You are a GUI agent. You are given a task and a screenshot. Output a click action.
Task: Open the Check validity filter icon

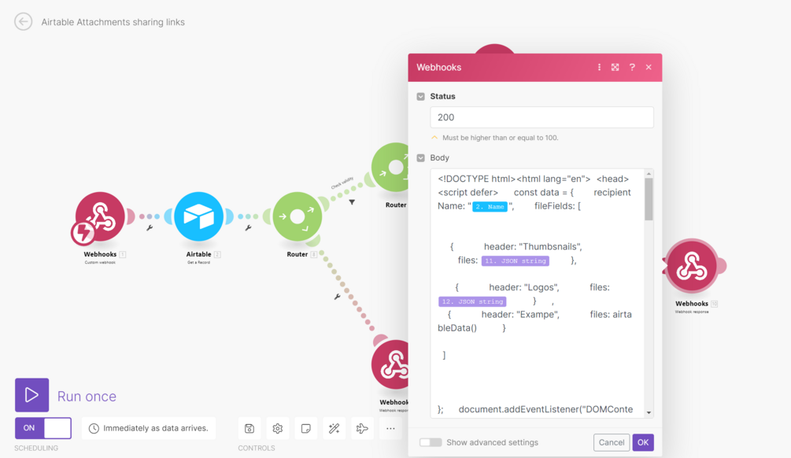tap(352, 202)
